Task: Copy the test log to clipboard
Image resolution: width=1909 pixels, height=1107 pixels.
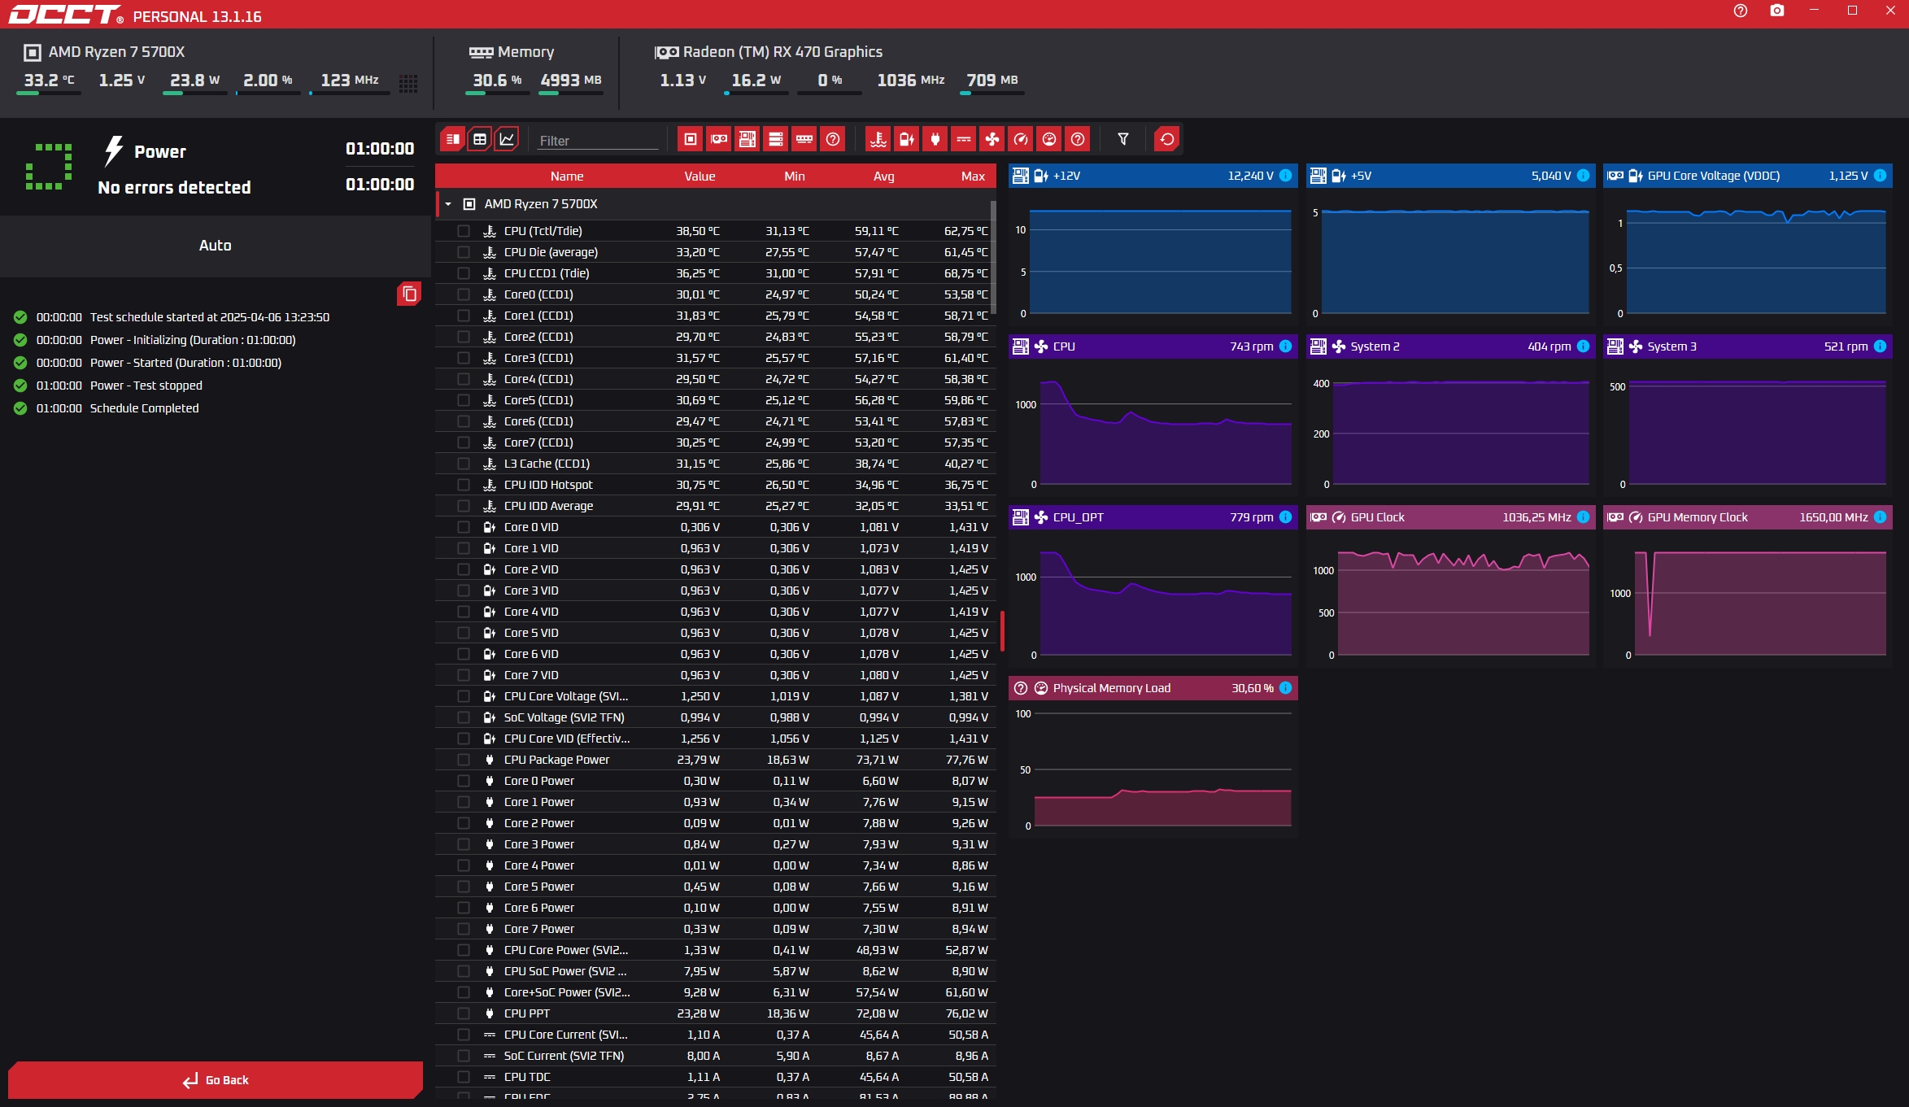Action: pyautogui.click(x=409, y=294)
